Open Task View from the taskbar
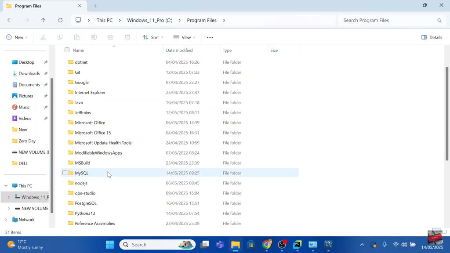 tap(205, 245)
